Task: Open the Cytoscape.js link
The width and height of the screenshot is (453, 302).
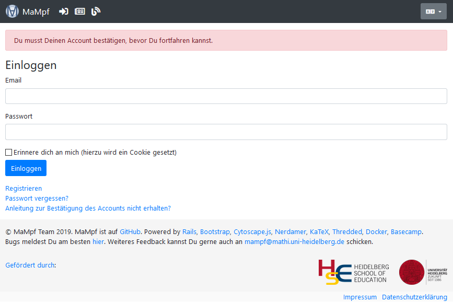Action: [252, 232]
